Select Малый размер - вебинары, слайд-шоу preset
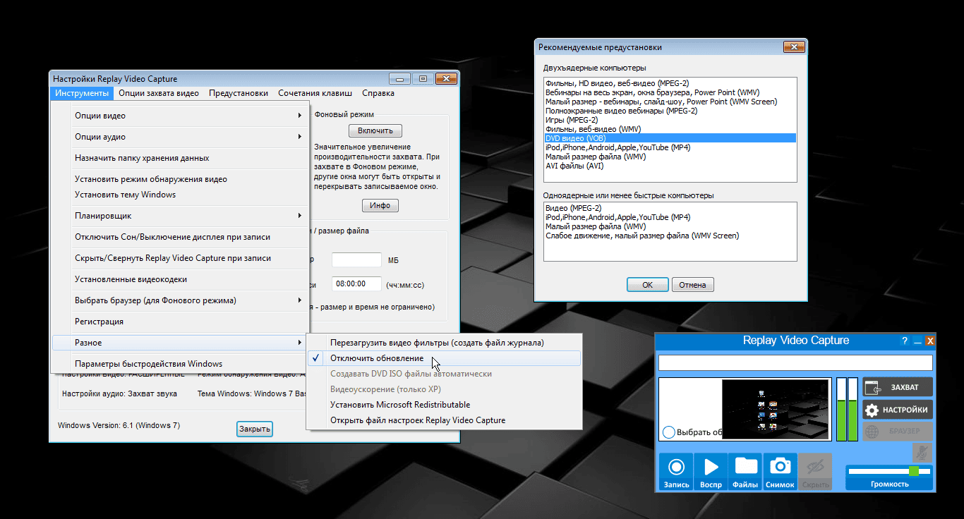The image size is (964, 519). pos(670,102)
